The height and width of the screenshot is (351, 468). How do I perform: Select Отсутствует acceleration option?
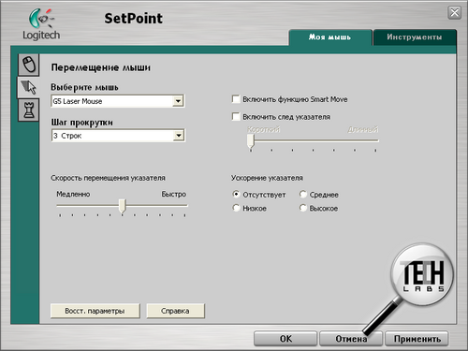236,195
